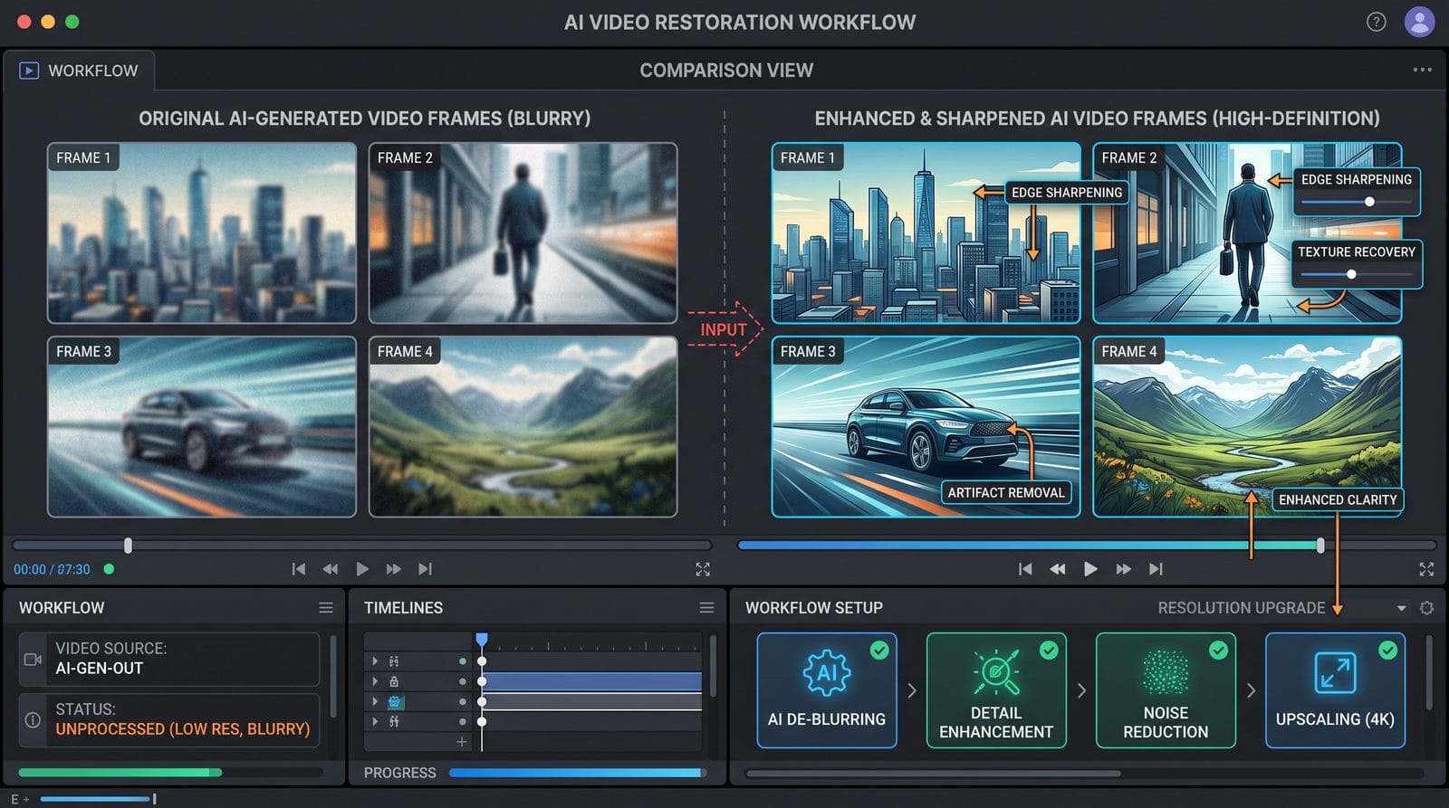
Task: Click the Artifact Removal label on Frame 3
Action: click(x=1006, y=492)
